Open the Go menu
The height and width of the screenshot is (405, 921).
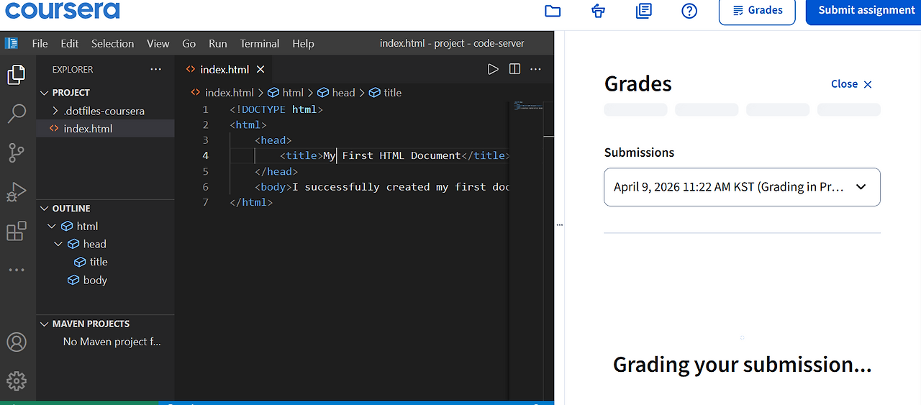tap(189, 43)
